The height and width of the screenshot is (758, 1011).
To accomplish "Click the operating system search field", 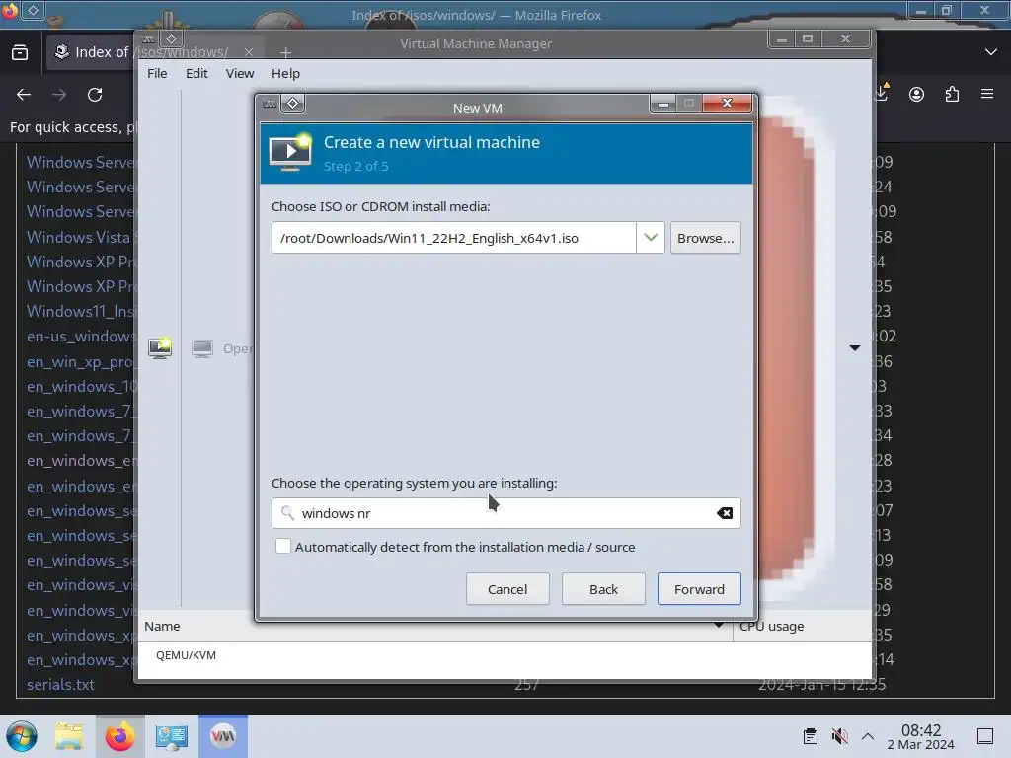I will (505, 513).
